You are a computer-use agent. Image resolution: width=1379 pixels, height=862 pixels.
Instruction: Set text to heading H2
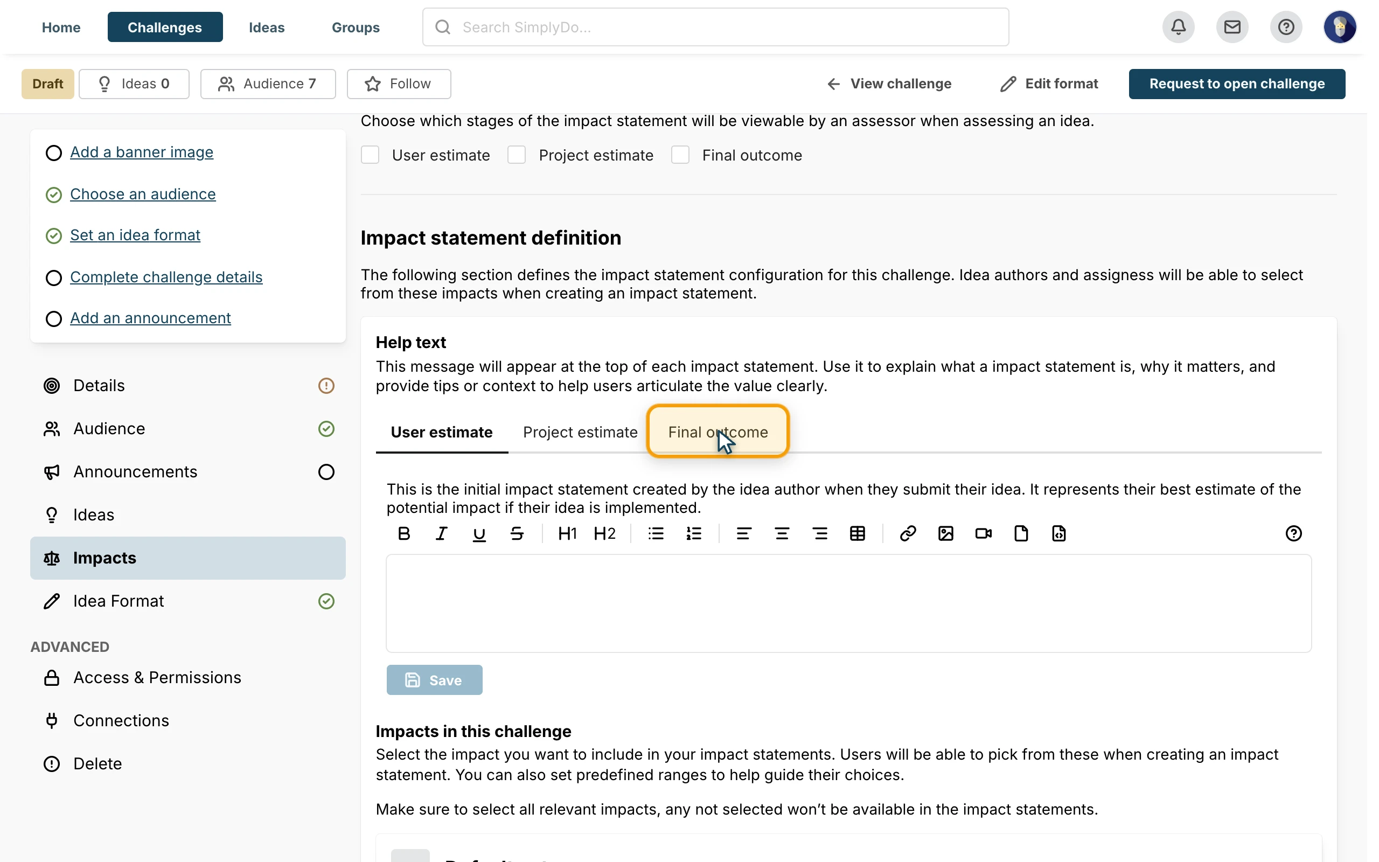pos(604,533)
